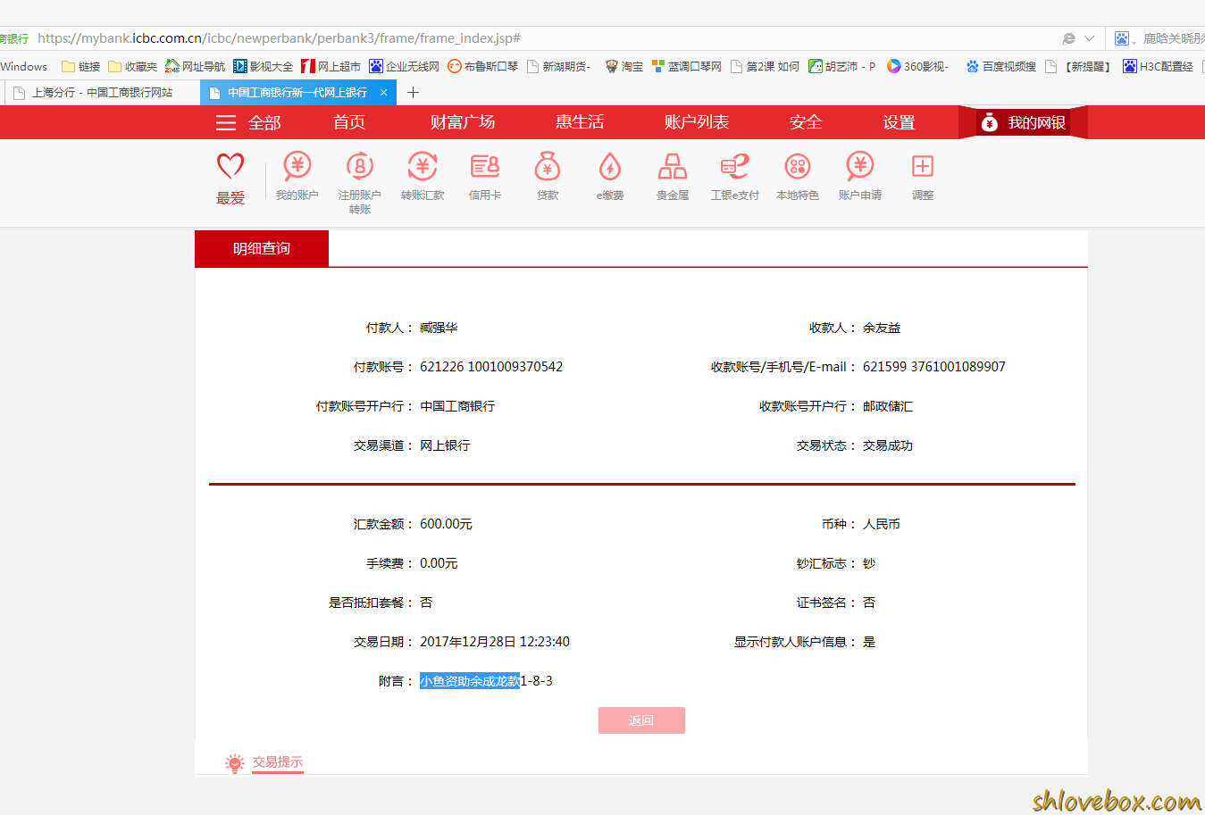Open 设置 menu item
Viewport: 1205px width, 815px height.
(x=899, y=122)
